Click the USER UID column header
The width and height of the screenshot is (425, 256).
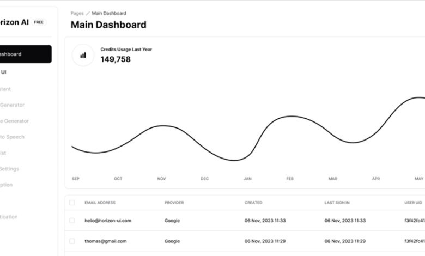pyautogui.click(x=413, y=203)
